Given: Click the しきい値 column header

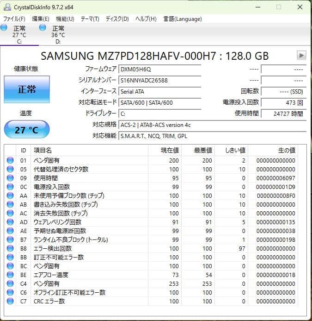Looking at the screenshot, I should 231,151.
